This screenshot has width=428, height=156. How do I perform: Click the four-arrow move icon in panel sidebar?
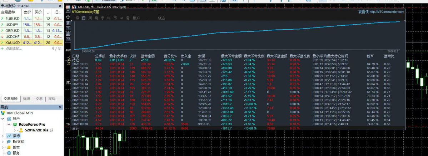point(68,17)
